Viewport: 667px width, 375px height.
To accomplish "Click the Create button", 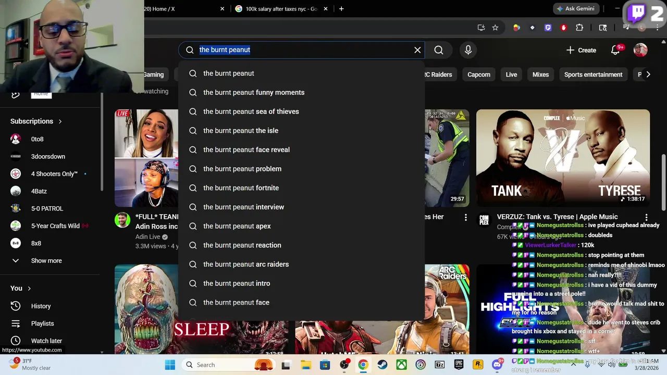I will (581, 50).
